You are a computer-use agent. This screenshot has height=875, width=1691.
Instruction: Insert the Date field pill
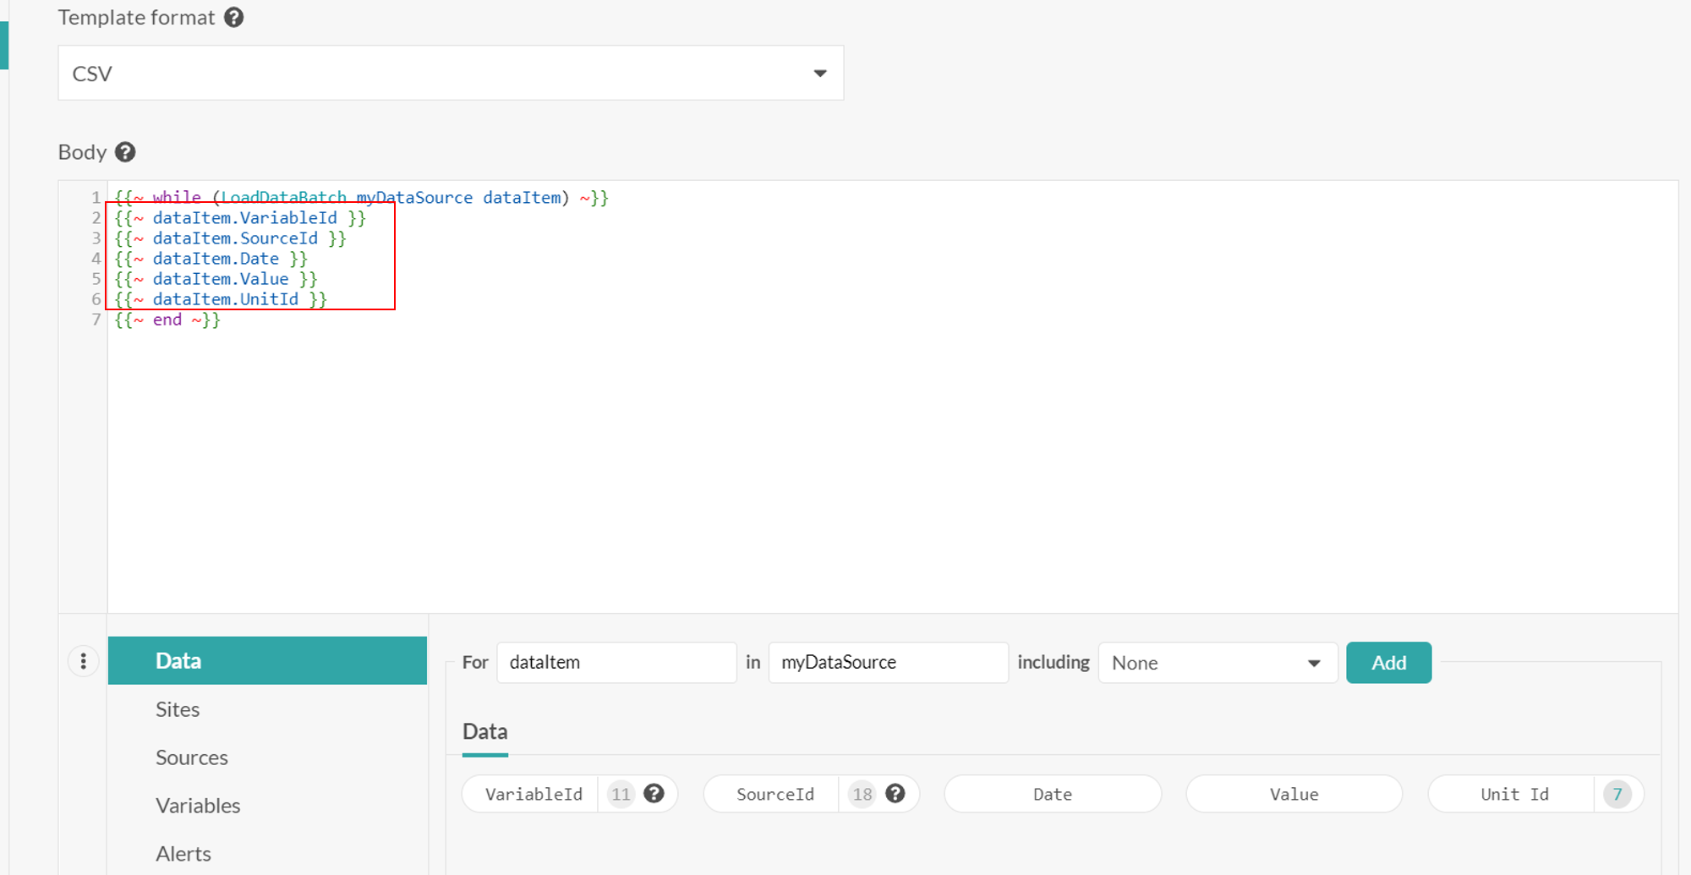[1052, 793]
